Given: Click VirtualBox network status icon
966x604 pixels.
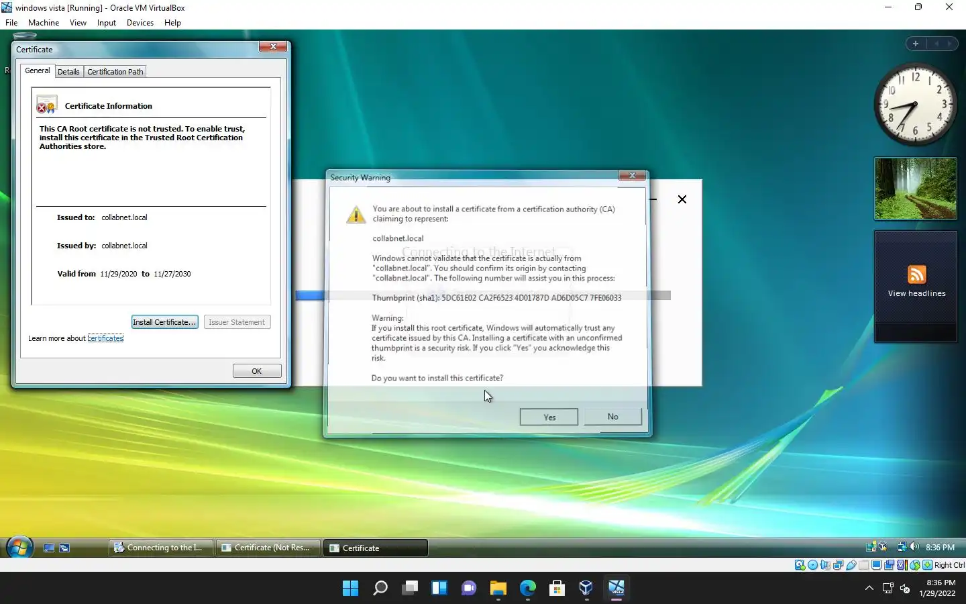Looking at the screenshot, I should point(838,565).
